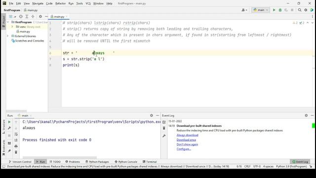Open Version Control tool window
This screenshot has width=316, height=178.
20,162
